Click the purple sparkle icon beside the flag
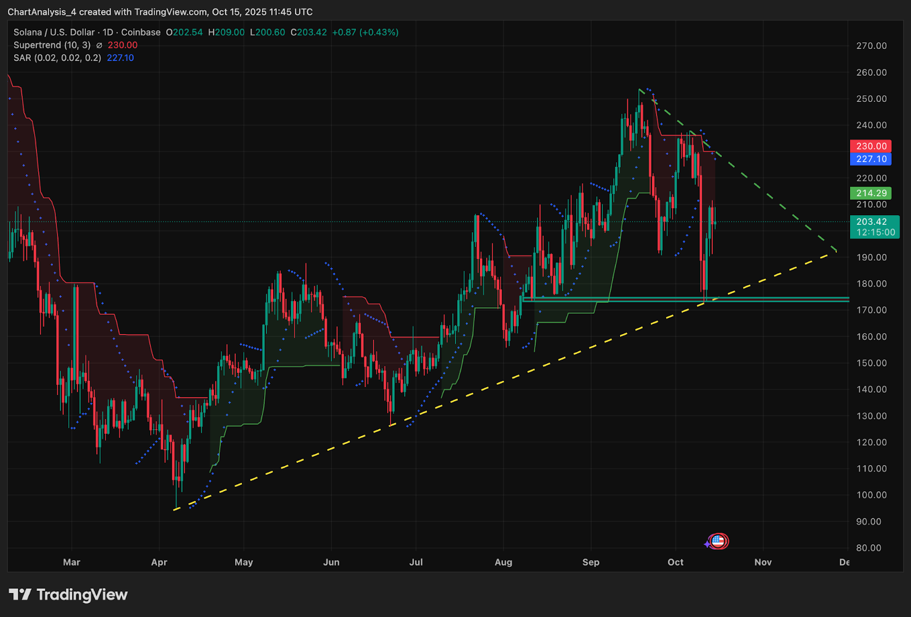The height and width of the screenshot is (617, 911). 707,544
